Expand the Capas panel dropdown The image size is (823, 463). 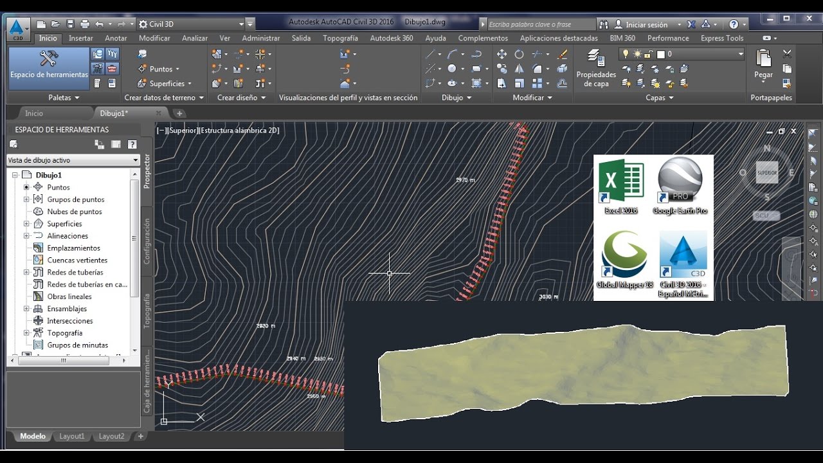(671, 98)
